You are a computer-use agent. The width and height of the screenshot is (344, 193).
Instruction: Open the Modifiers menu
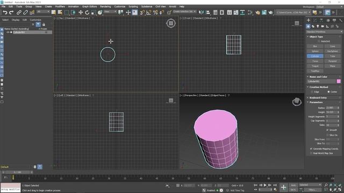coord(60,6)
